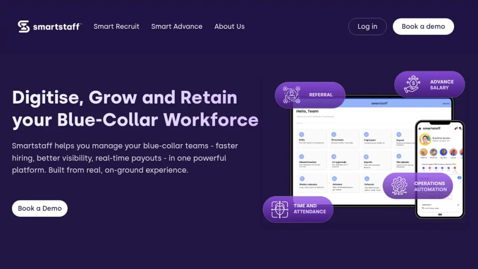The height and width of the screenshot is (269, 478).
Task: Click Book a Demo below hero text
Action: [x=40, y=208]
